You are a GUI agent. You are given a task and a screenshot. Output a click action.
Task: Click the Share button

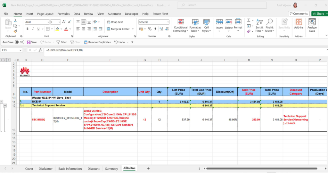point(318,14)
